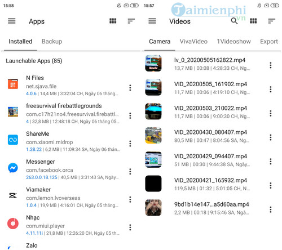Tap com.facebook.orca package text
The image size is (282, 250).
click(x=50, y=170)
